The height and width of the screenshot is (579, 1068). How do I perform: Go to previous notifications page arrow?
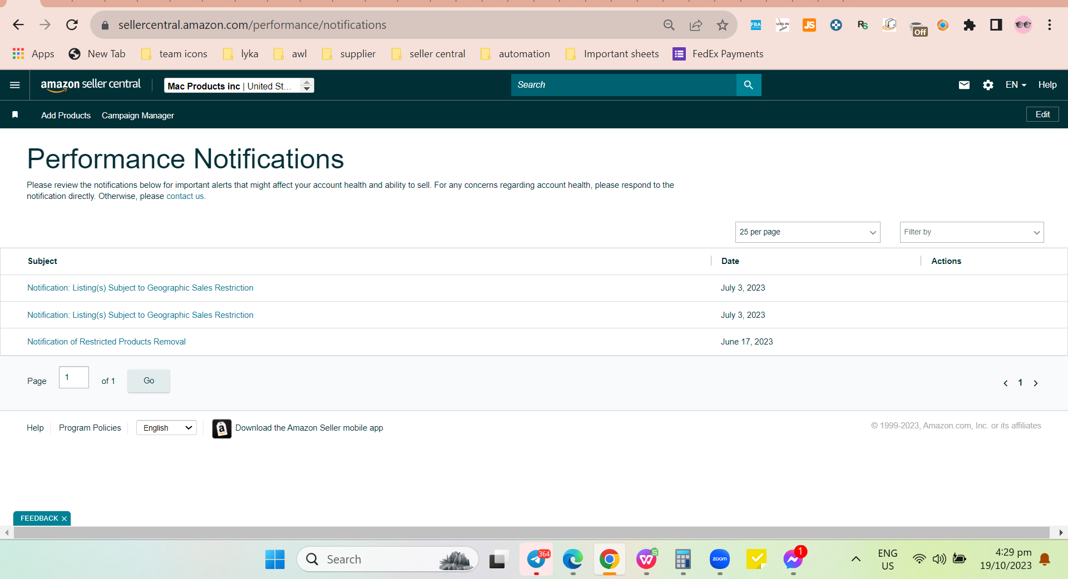coord(1006,383)
